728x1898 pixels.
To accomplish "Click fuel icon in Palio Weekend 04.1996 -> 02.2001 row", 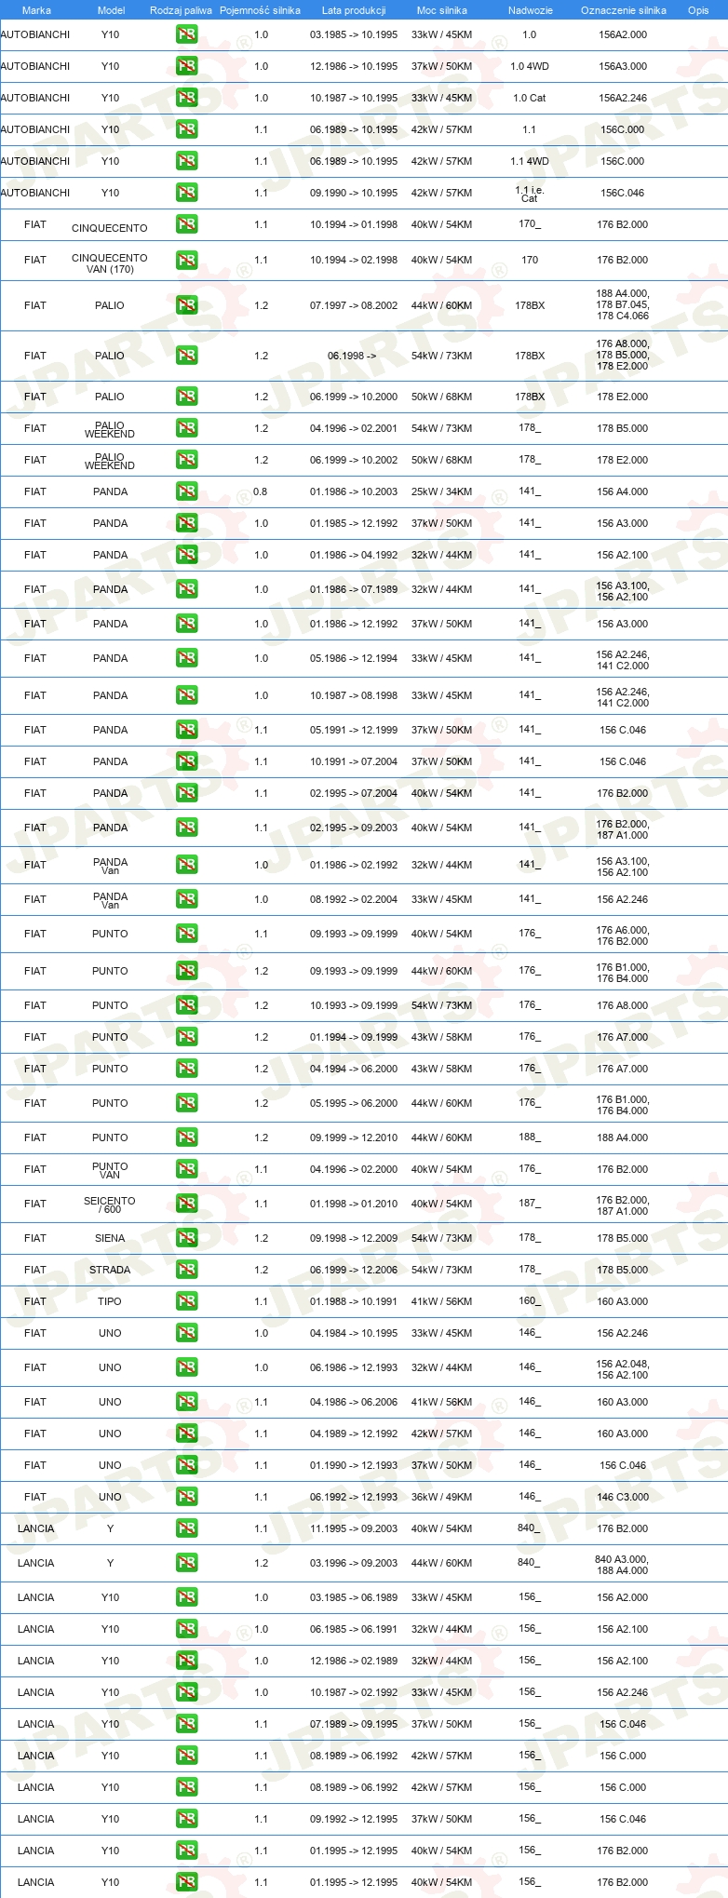I will tap(186, 428).
